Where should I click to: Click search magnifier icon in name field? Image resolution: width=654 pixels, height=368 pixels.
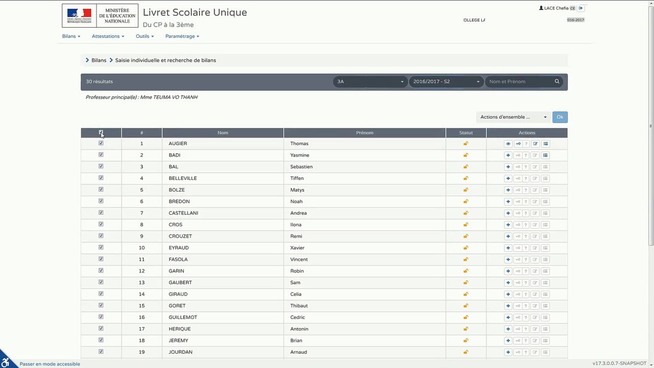tap(557, 81)
